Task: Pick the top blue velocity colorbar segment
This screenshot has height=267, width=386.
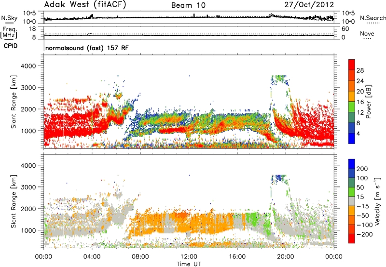Action: click(352, 164)
